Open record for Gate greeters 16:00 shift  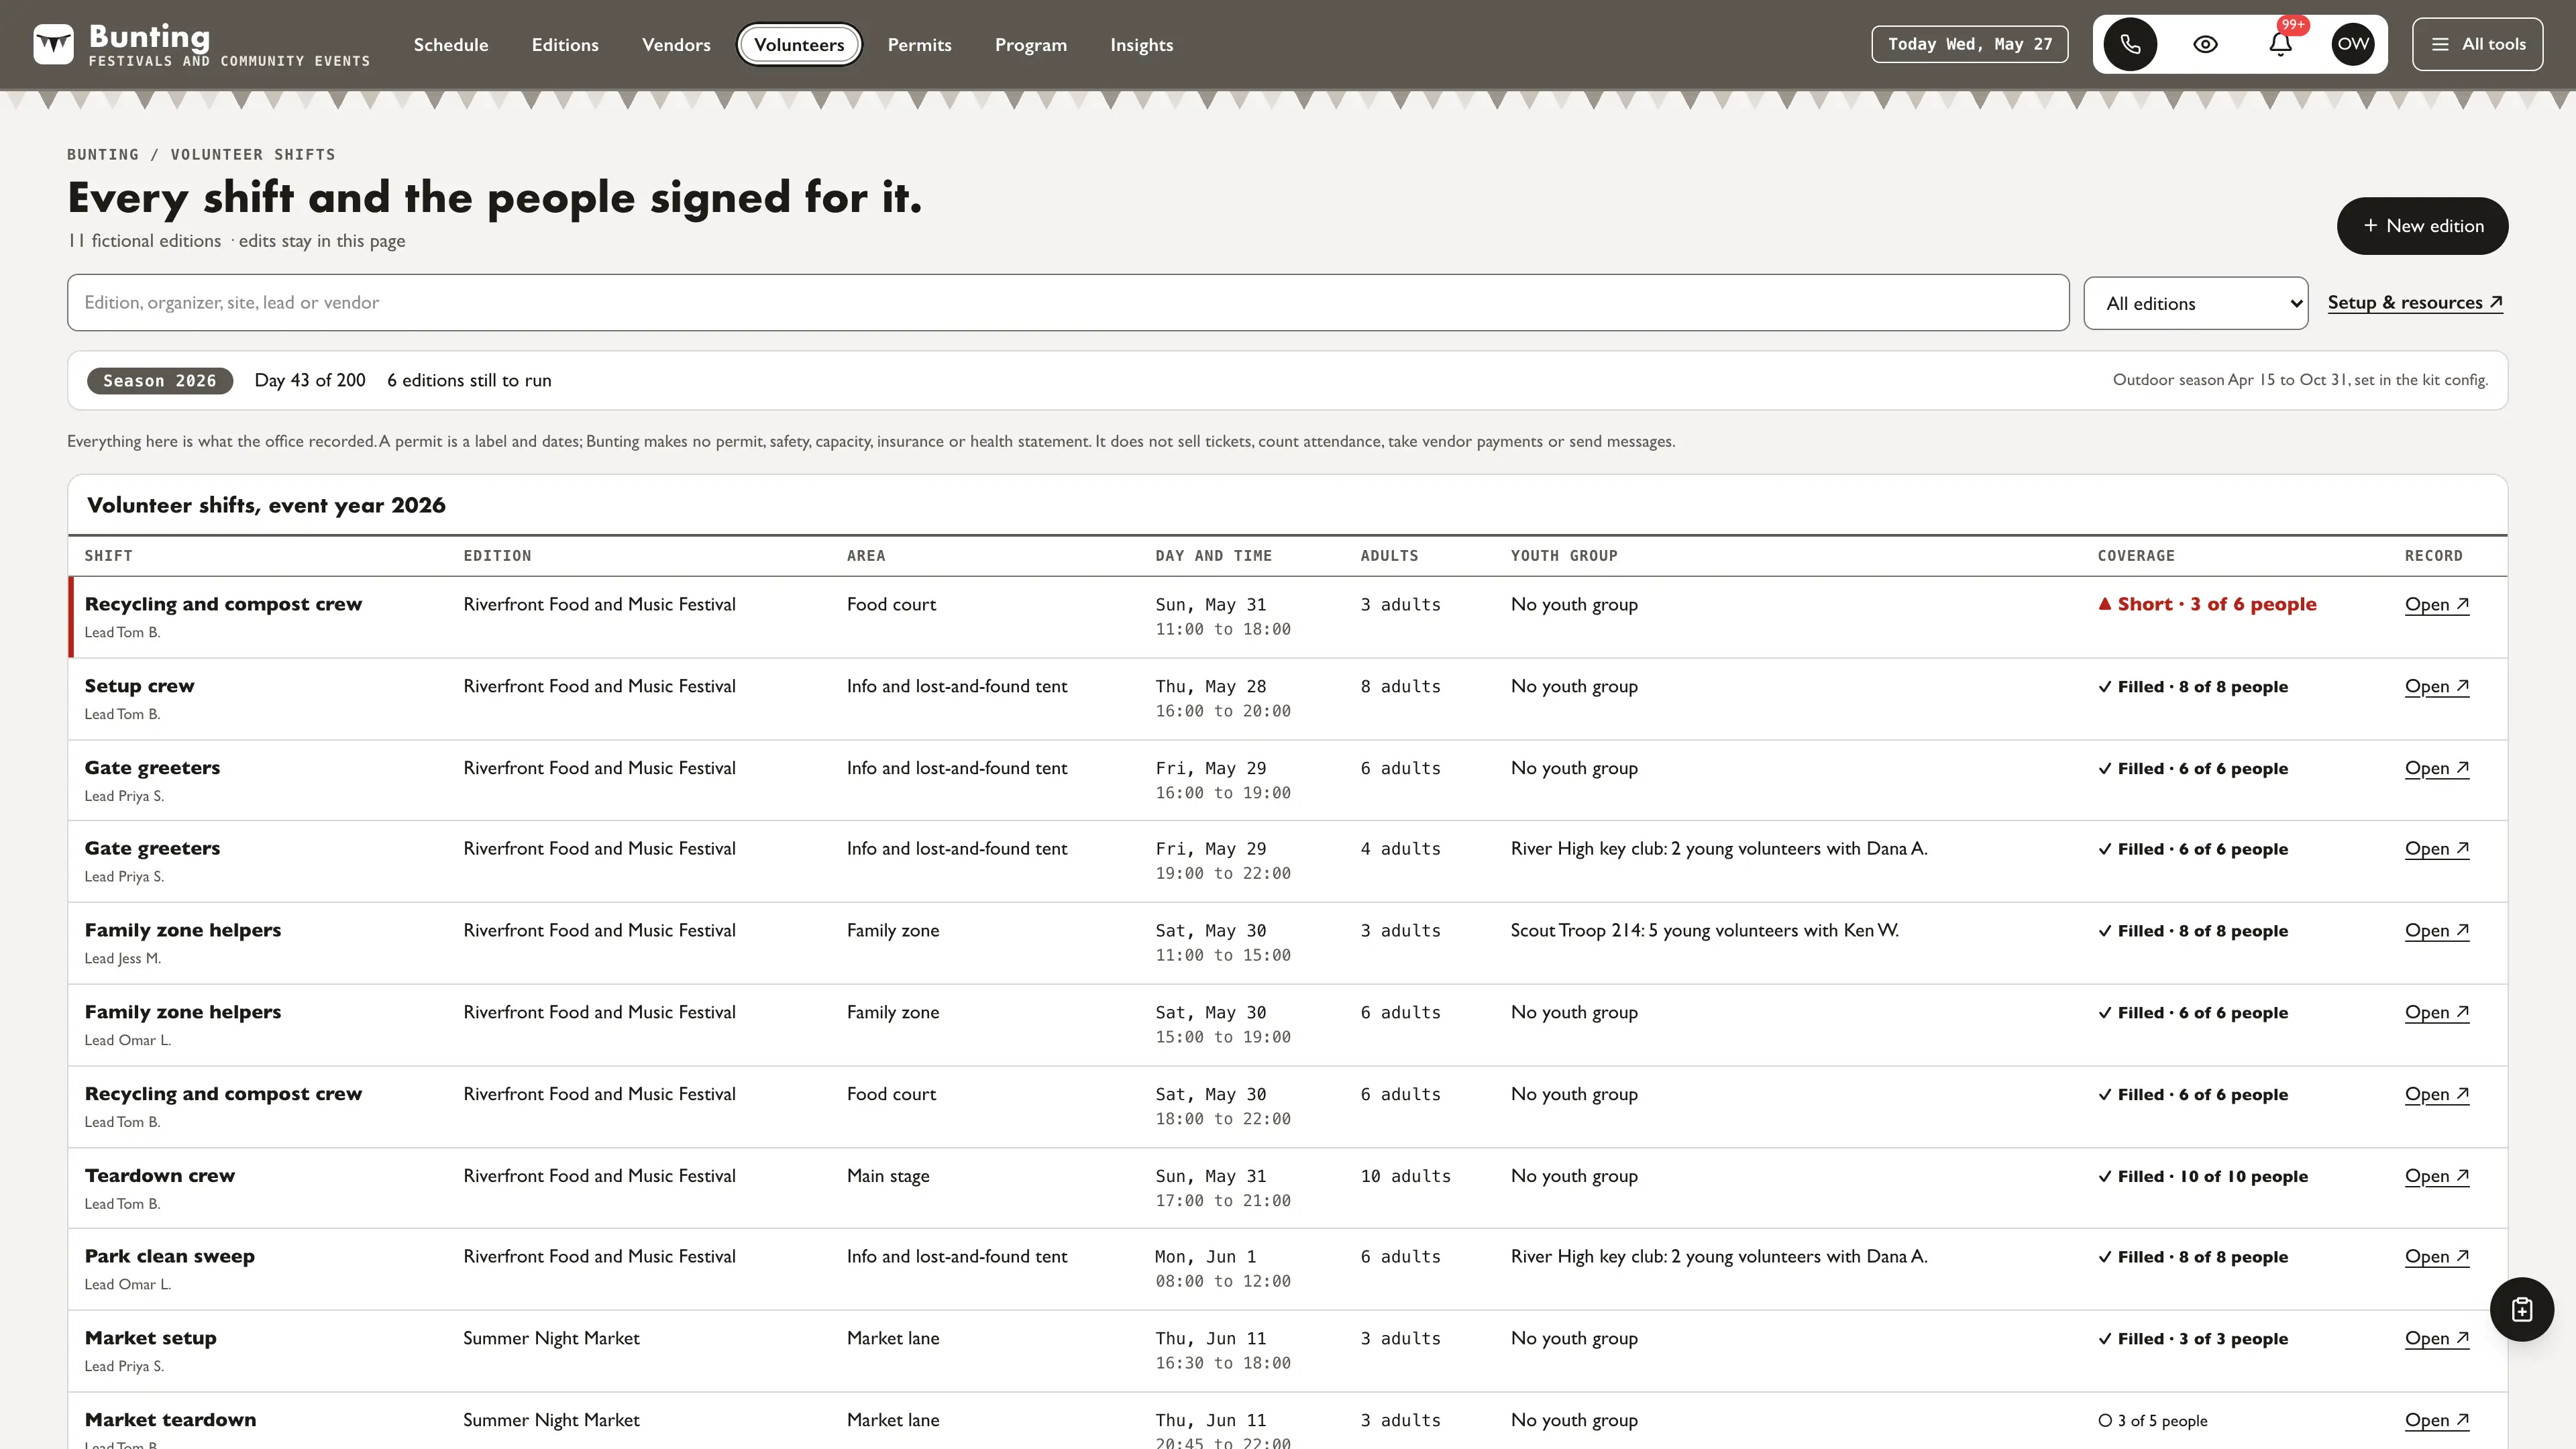click(x=2436, y=768)
